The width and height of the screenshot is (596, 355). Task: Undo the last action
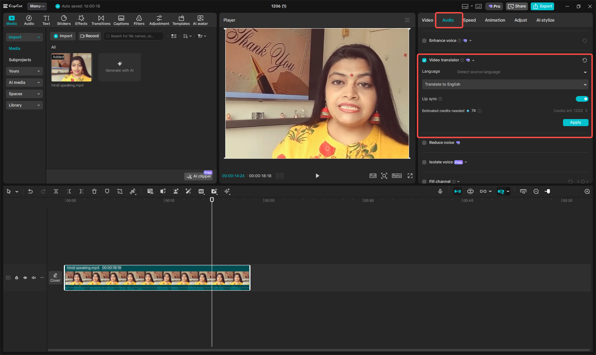30,191
